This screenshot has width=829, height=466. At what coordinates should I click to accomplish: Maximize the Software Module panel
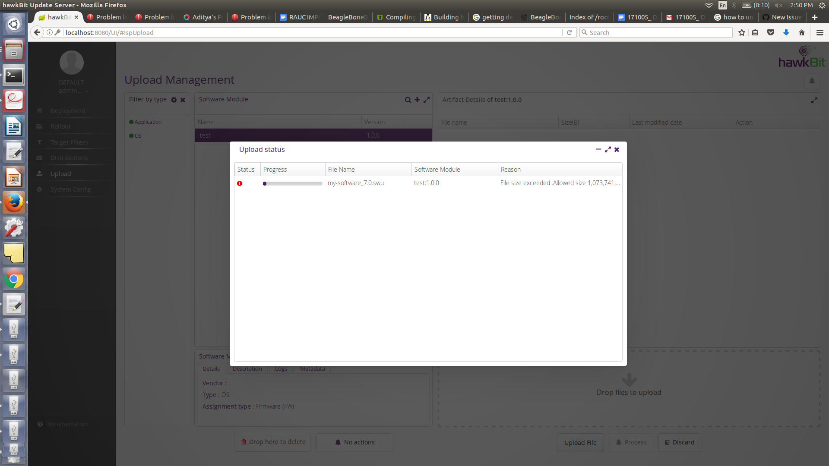click(427, 100)
